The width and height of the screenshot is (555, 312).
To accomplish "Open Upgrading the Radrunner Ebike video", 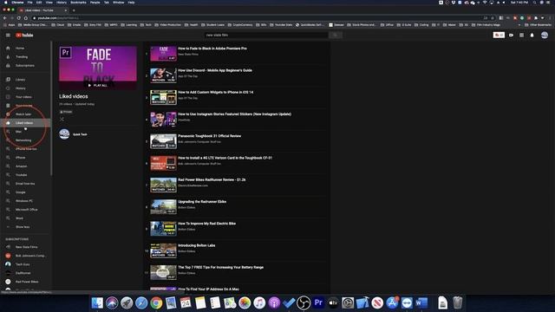I will click(x=202, y=202).
